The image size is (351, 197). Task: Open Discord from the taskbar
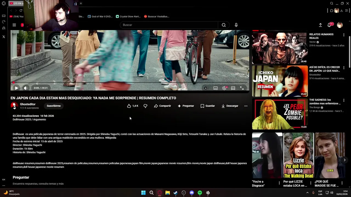click(x=192, y=193)
